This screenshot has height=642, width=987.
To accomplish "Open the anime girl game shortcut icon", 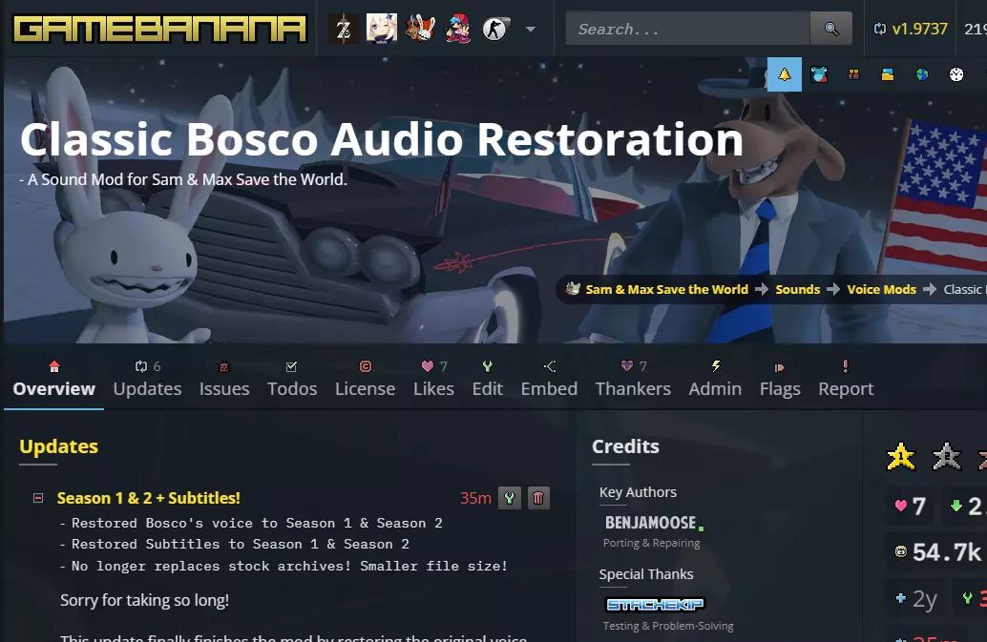I will (382, 29).
